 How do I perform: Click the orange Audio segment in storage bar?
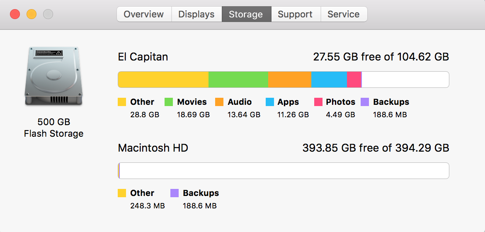coord(289,80)
